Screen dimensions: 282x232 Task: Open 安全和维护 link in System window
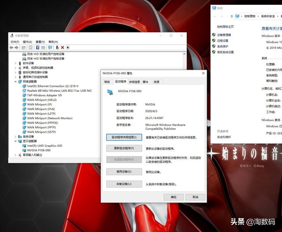[224, 137]
